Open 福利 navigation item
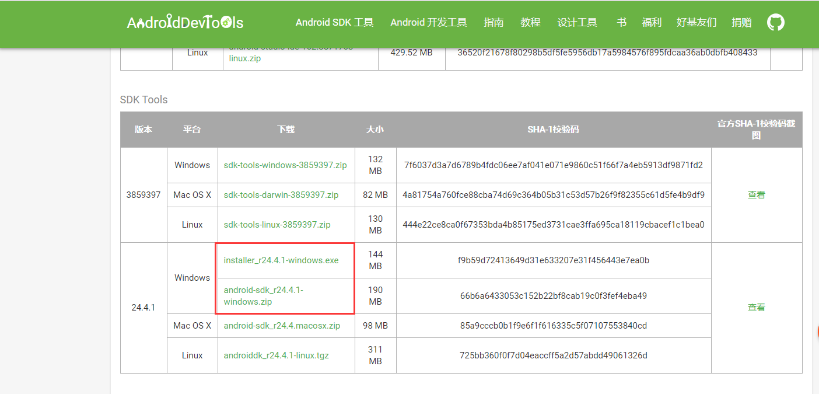Viewport: 819px width, 394px height. tap(652, 23)
